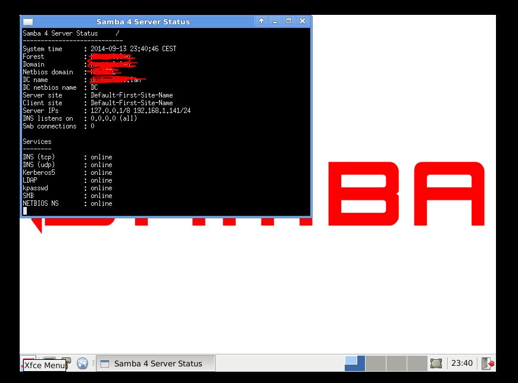
Task: Click the 'Samba 4 Server Status' header line in terminal
Action: tap(61, 33)
